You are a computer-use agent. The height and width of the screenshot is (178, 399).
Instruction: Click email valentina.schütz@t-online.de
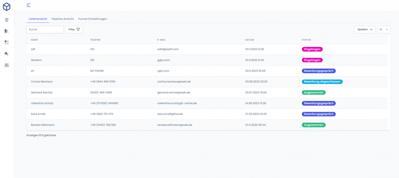pyautogui.click(x=177, y=103)
